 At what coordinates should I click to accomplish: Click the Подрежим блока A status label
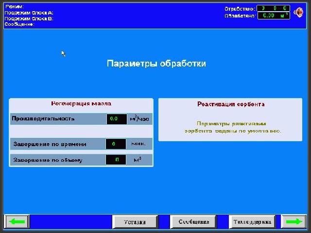click(29, 12)
